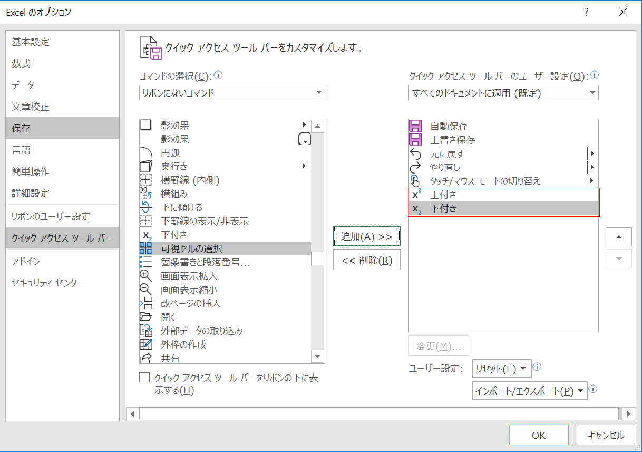Open the 数式 category
The height and width of the screenshot is (452, 642).
tap(63, 63)
